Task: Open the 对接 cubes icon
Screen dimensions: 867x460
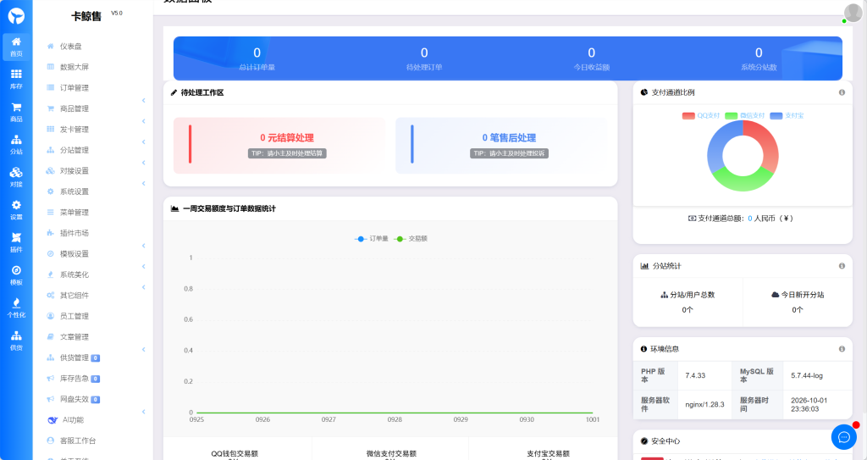Action: pyautogui.click(x=17, y=177)
